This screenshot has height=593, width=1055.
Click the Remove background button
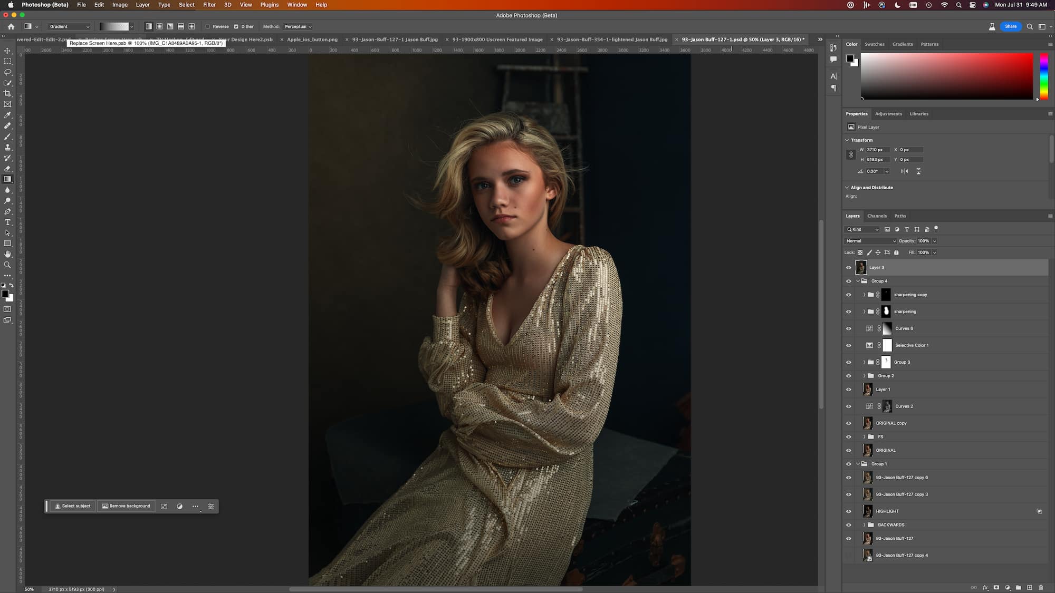coord(127,506)
